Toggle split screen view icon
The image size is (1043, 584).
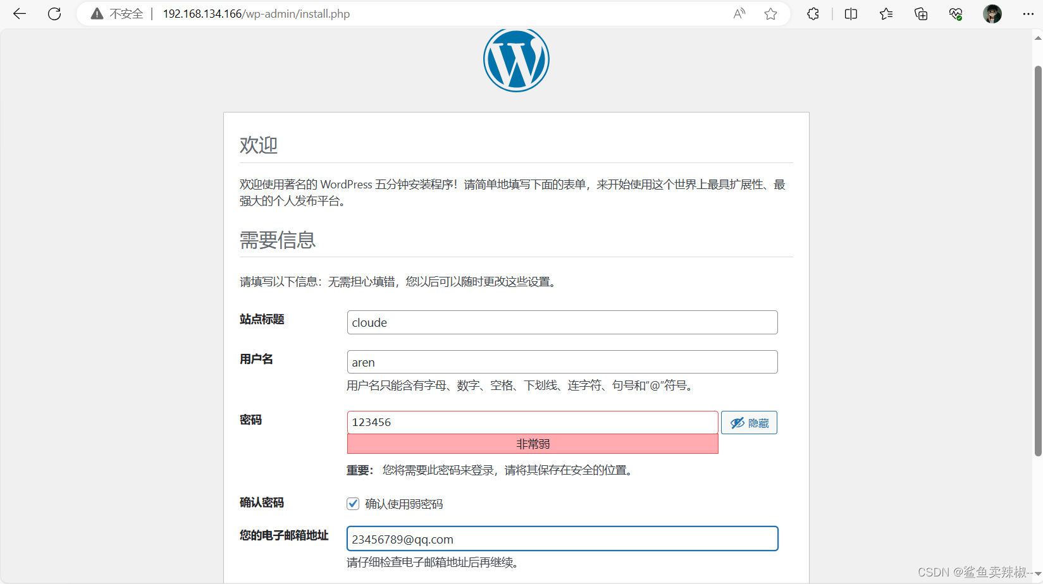coord(851,14)
